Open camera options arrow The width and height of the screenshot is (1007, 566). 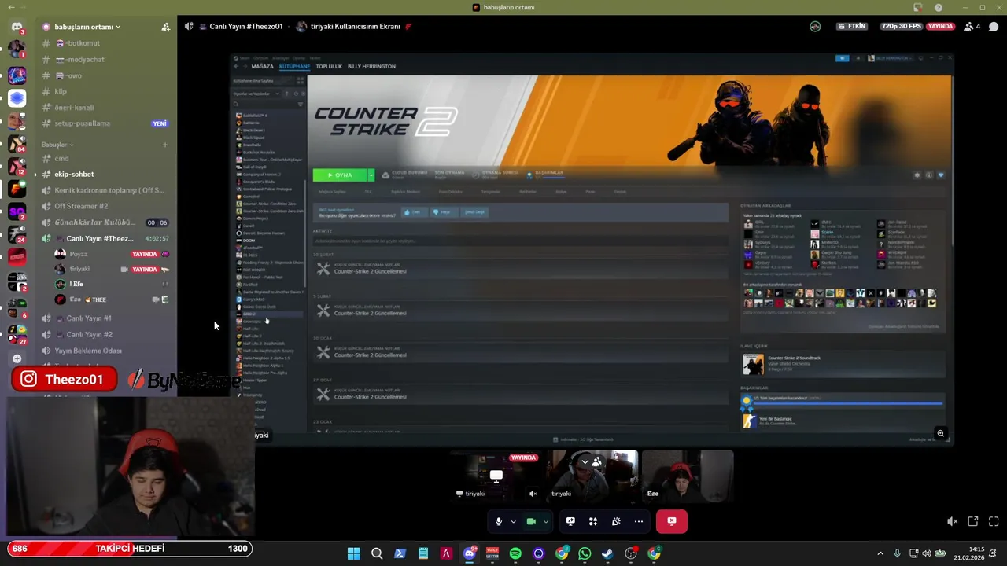(x=545, y=521)
